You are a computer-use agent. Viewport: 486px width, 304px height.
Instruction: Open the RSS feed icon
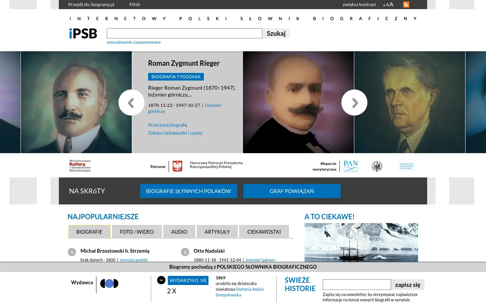click(406, 5)
